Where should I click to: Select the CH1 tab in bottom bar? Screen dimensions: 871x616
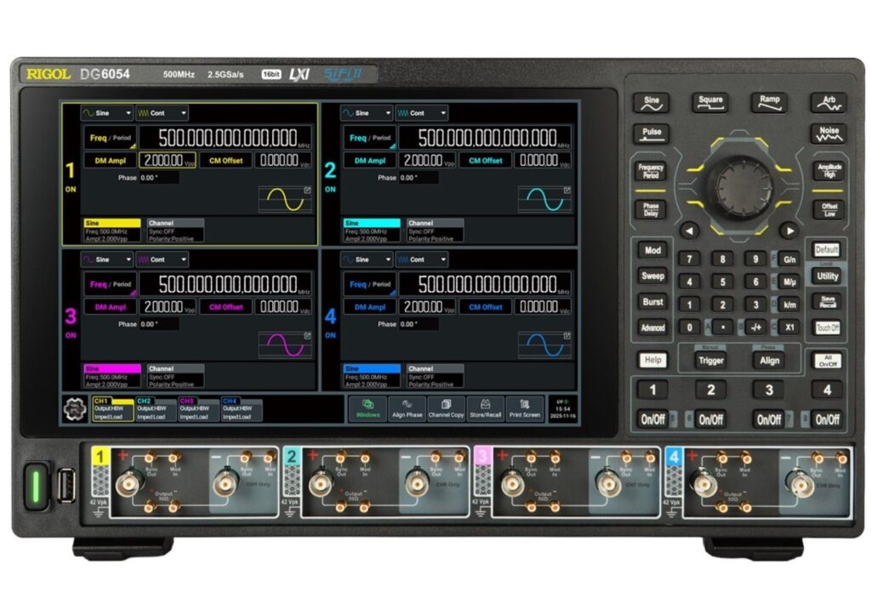113,408
